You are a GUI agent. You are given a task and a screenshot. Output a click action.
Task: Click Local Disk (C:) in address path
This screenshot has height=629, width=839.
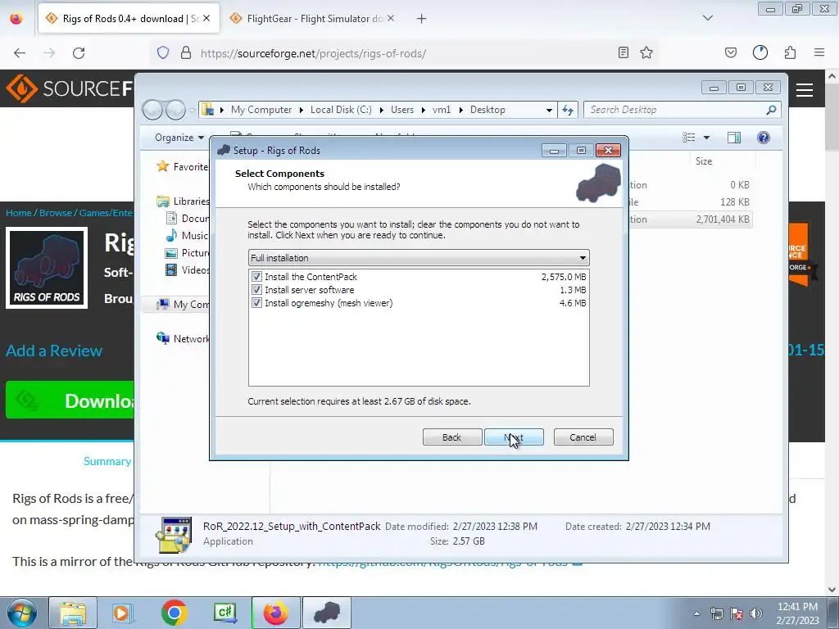341,110
